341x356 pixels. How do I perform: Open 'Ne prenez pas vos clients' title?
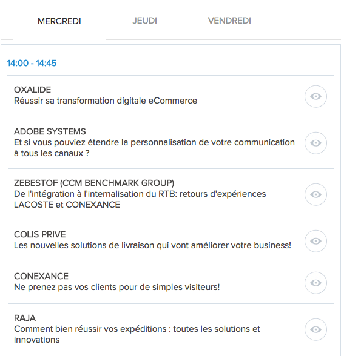[117, 287]
